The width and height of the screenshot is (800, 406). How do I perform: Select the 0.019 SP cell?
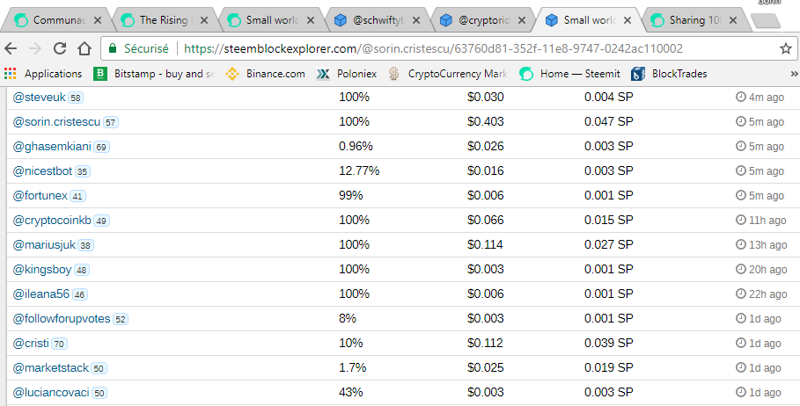click(x=609, y=368)
